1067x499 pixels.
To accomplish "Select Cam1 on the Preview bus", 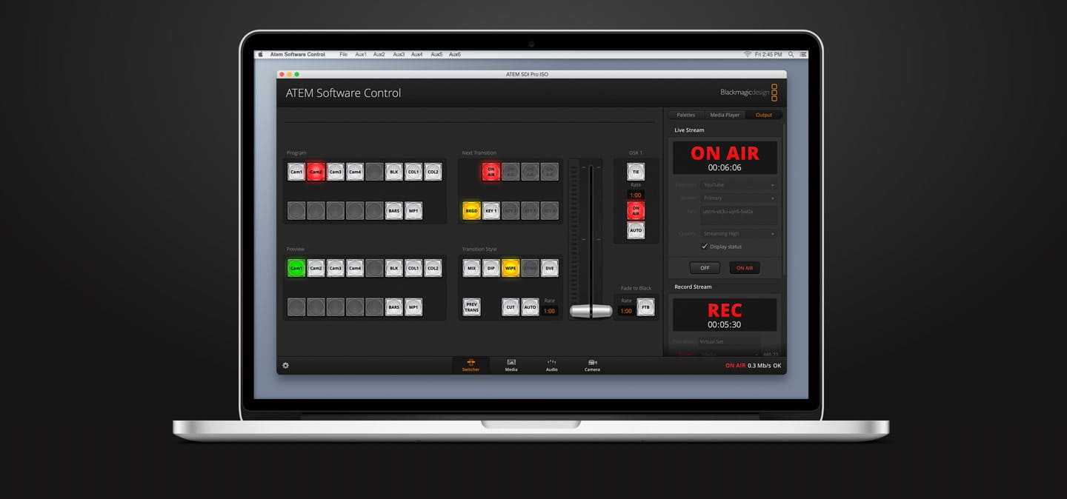I will [x=296, y=268].
